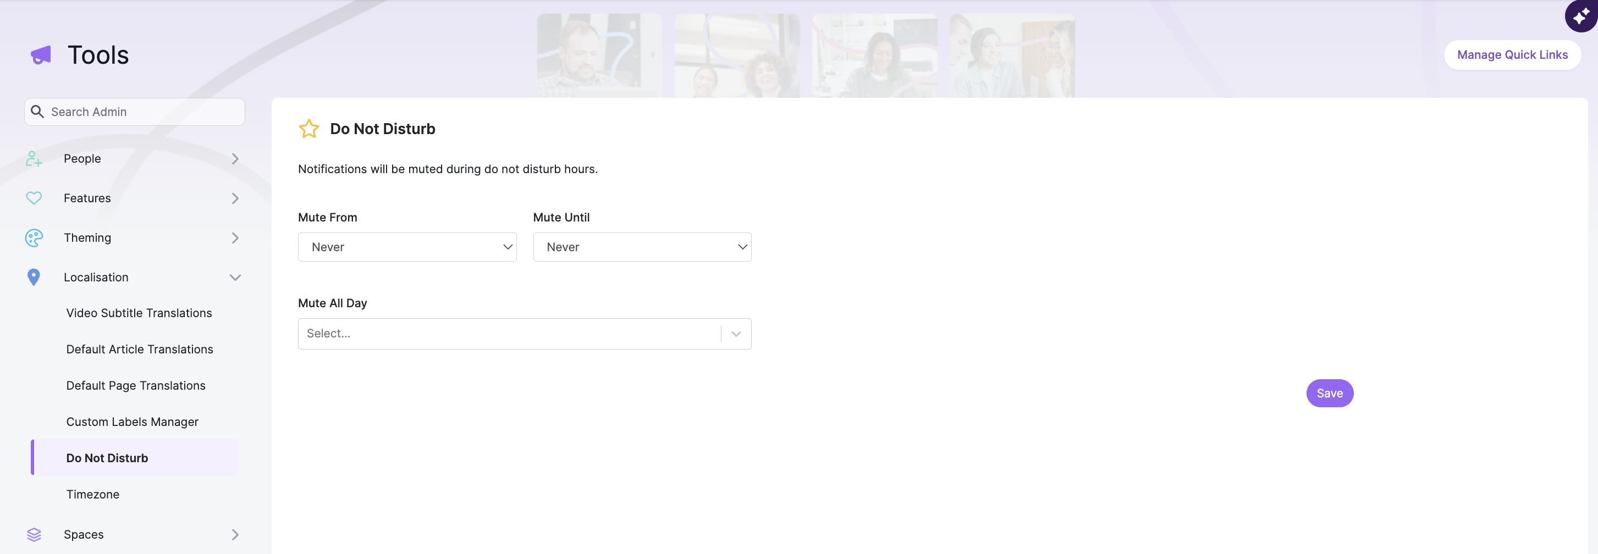Screen dimensions: 1598x554
Task: Open the AI sparkle assistant icon
Action: [x=1580, y=16]
